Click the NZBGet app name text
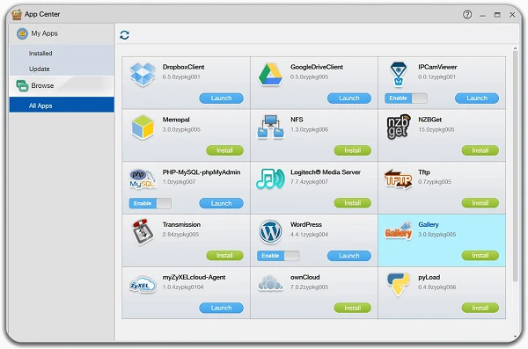The height and width of the screenshot is (349, 528). click(430, 120)
